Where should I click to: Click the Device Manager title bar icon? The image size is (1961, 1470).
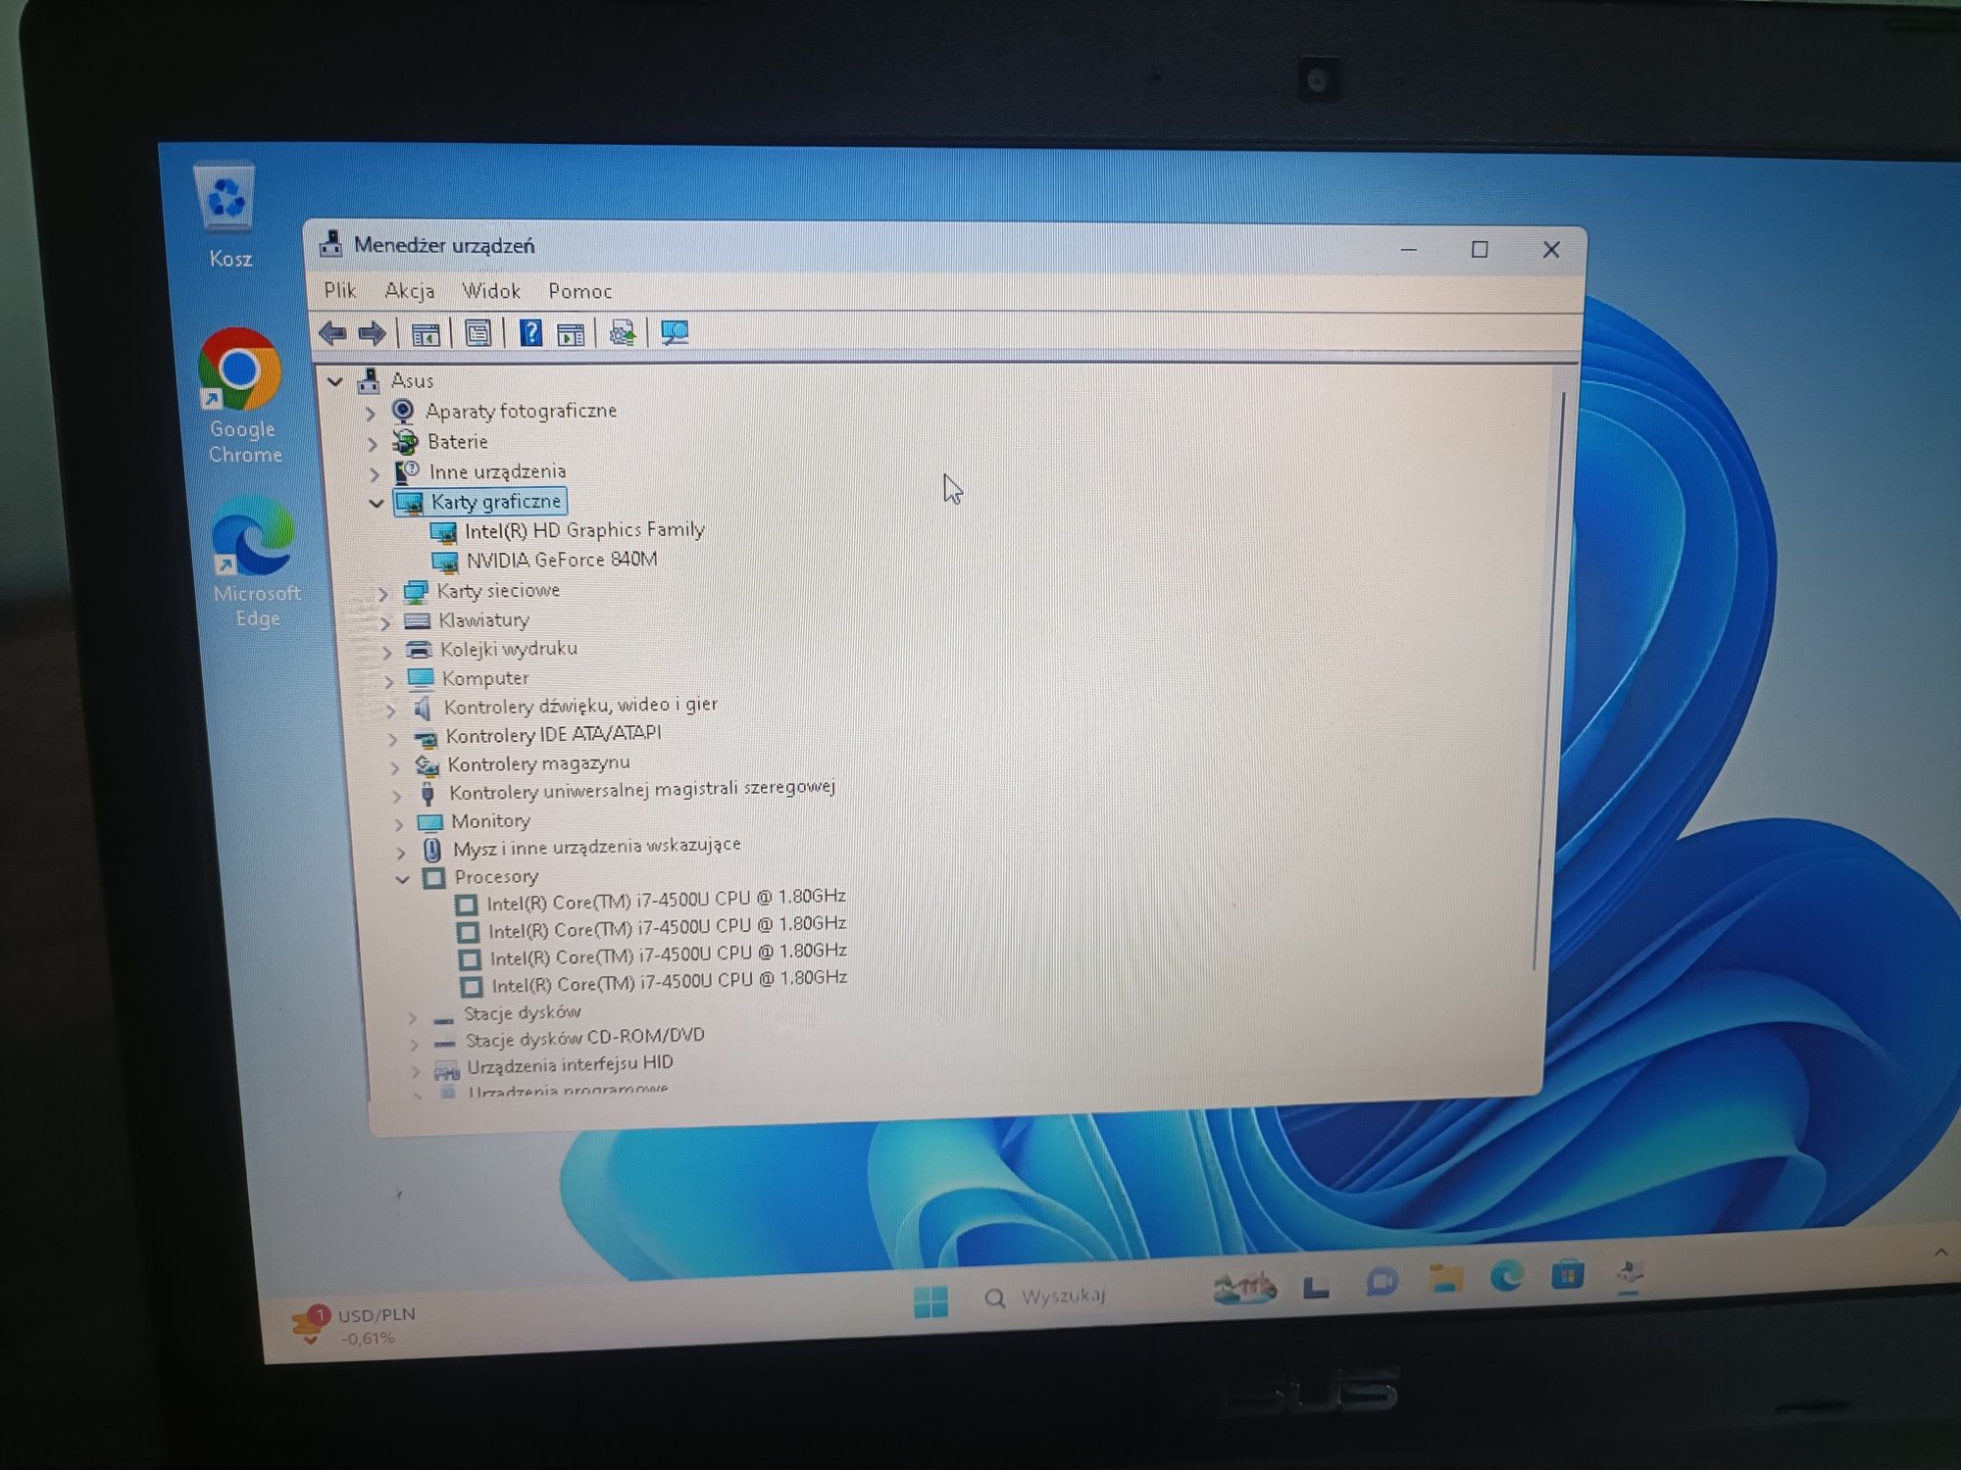tap(330, 244)
